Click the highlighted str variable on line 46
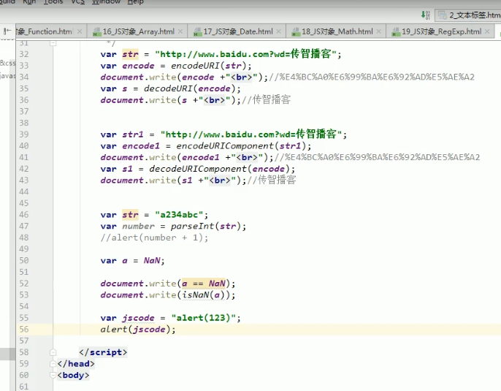 (130, 215)
